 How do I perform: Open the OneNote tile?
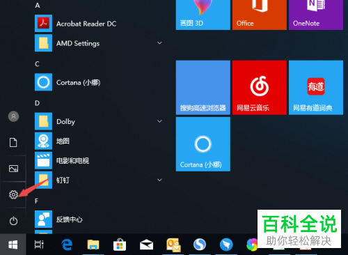pyautogui.click(x=316, y=15)
